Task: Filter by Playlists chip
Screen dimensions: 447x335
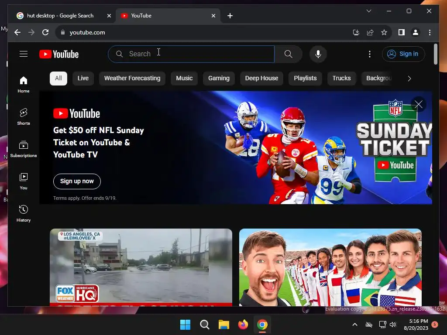Action: (305, 79)
